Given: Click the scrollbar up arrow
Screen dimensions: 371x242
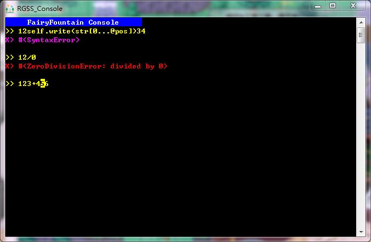Looking at the screenshot, I should [361, 22].
